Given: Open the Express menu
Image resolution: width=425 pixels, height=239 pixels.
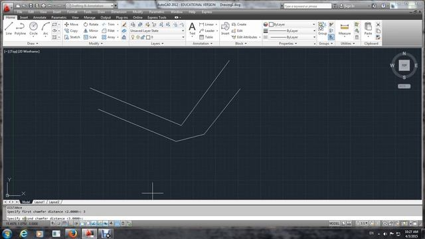Looking at the screenshot, I should 207,12.
